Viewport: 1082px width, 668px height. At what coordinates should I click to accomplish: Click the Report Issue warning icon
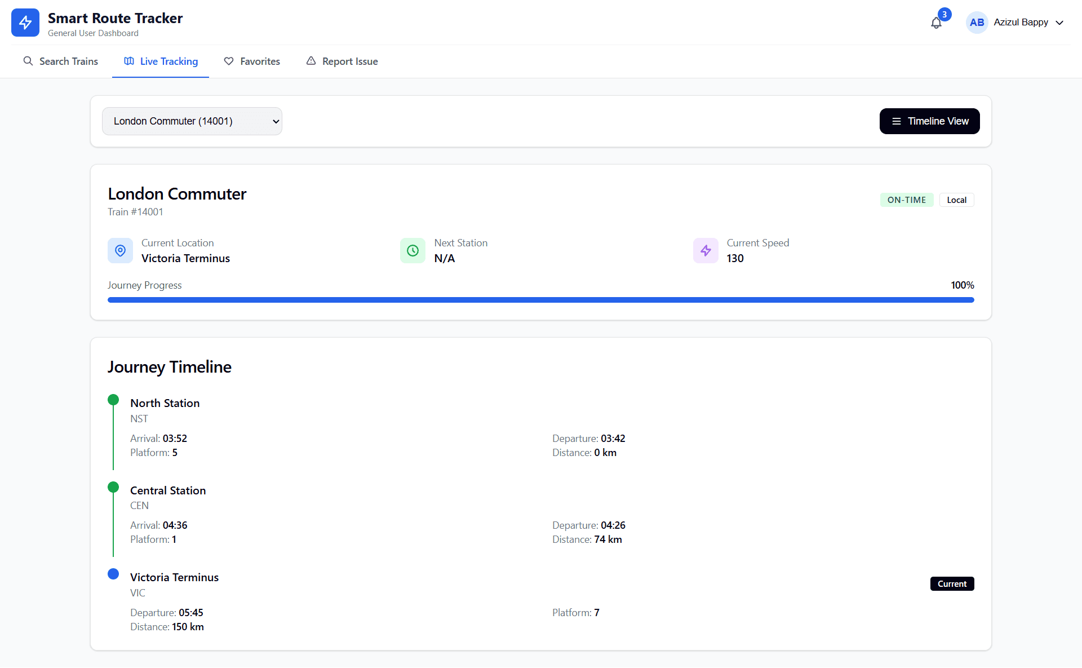311,61
